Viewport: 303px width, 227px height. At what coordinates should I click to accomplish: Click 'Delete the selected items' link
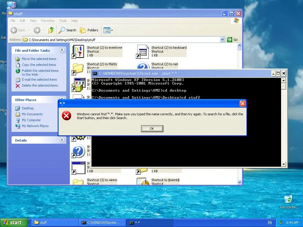point(40,85)
